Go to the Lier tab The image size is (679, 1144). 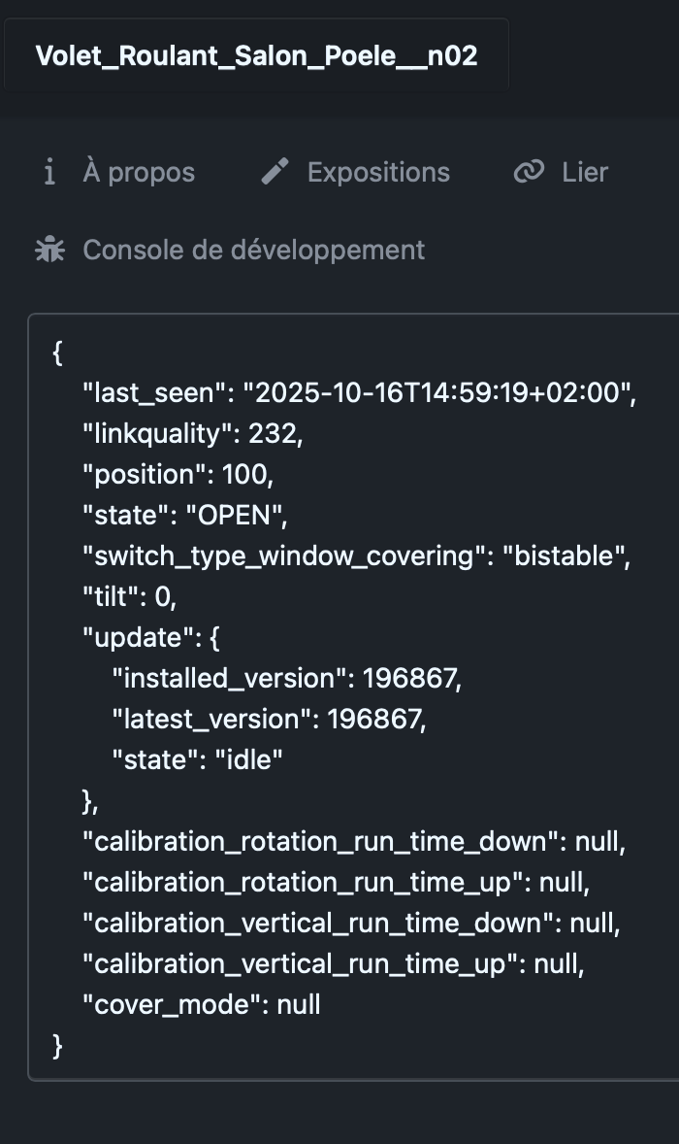[x=585, y=173]
